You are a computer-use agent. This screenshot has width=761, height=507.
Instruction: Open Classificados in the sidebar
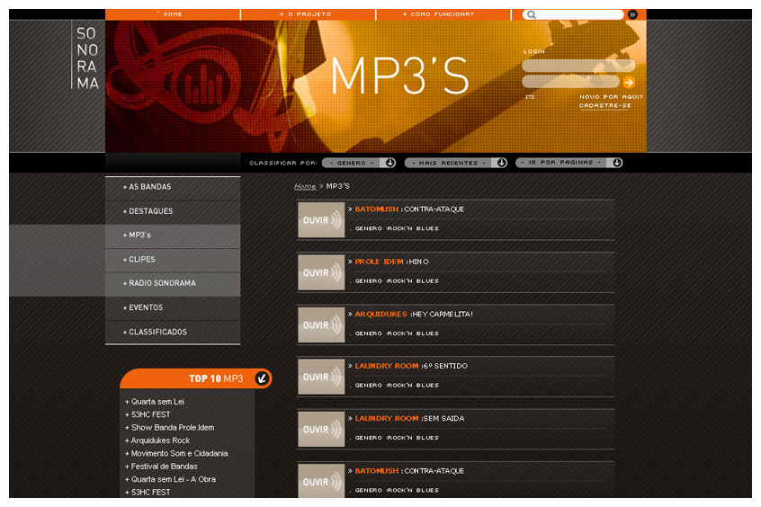(173, 332)
